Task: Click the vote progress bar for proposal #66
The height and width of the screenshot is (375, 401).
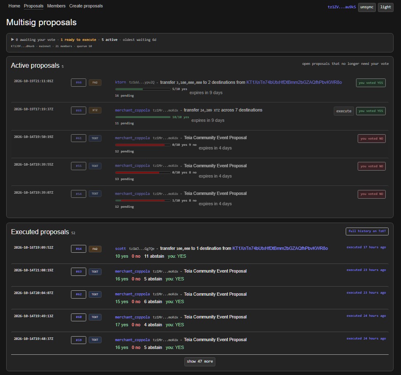Action: coord(143,89)
